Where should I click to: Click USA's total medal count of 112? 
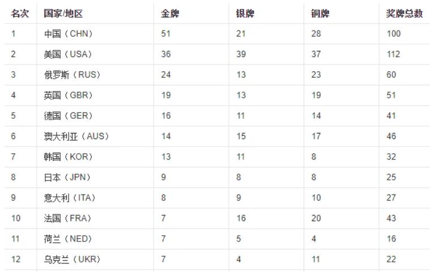click(x=394, y=54)
